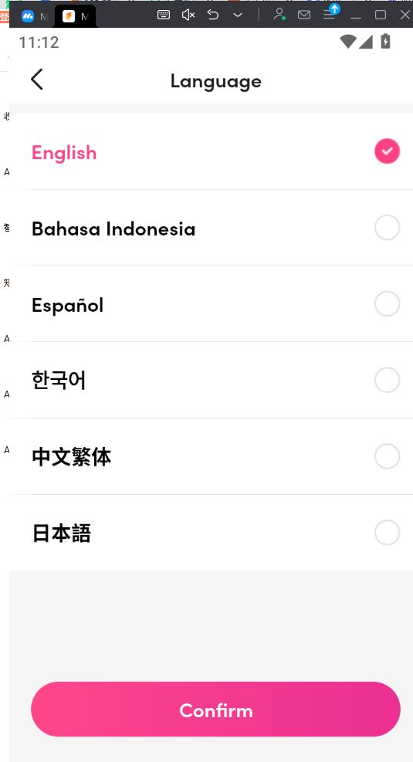The height and width of the screenshot is (762, 413).
Task: Go back using the left arrow icon
Action: pos(37,80)
